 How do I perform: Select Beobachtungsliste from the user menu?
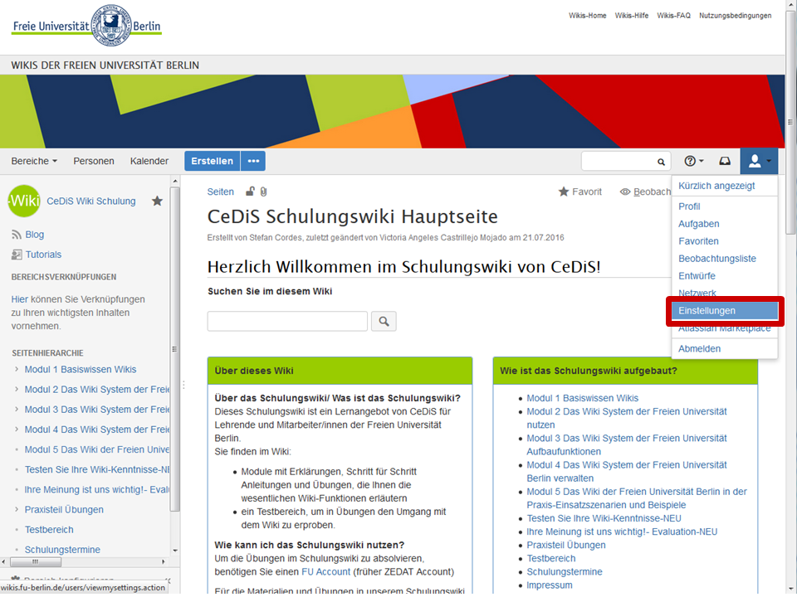tap(724, 259)
